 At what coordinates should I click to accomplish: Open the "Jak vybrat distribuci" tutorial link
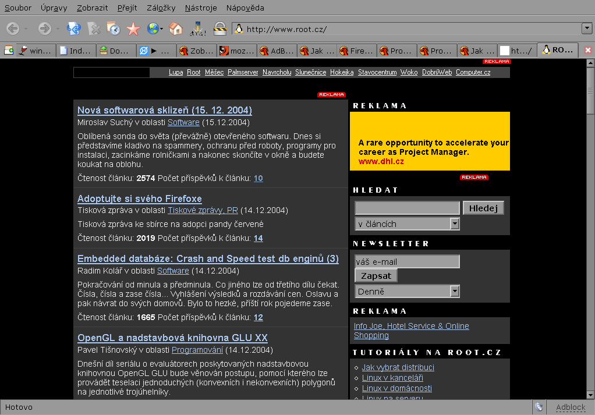pos(398,367)
